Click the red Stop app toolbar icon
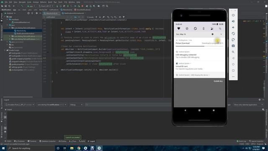The image size is (268, 151). click(x=82, y=6)
